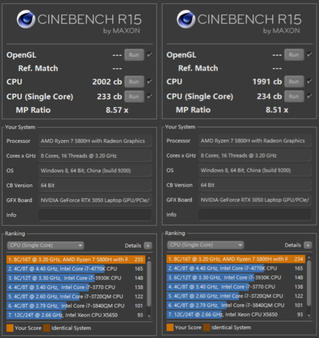Click OS field in right Your System panel

pos(255,170)
